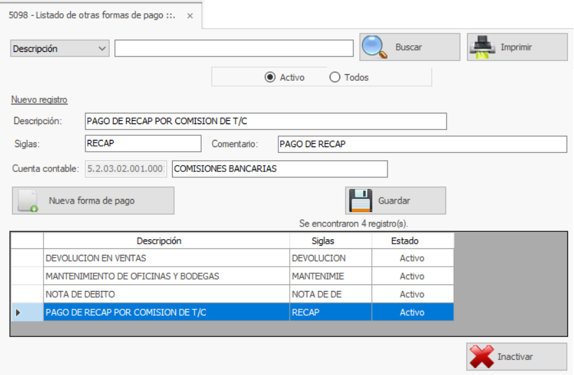The image size is (574, 375).
Task: Click the red X Inactivar icon
Action: [x=481, y=357]
